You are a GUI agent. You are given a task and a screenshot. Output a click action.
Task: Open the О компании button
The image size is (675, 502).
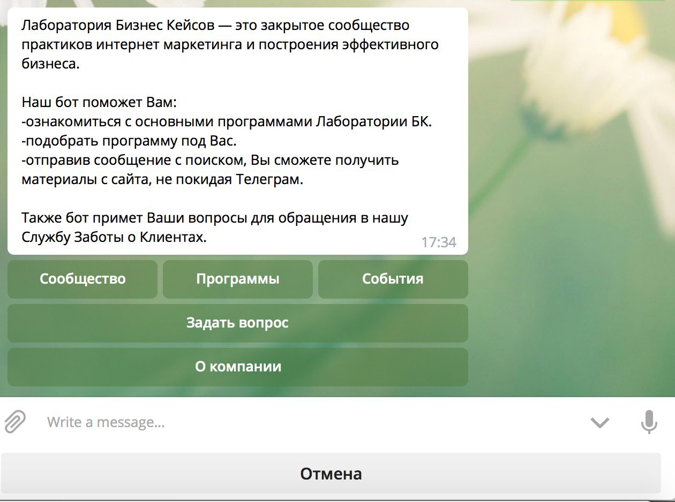(238, 367)
